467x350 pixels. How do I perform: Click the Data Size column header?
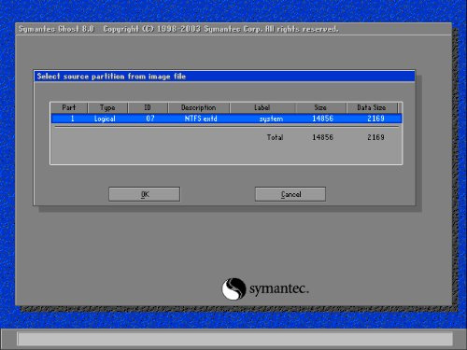tap(372, 107)
